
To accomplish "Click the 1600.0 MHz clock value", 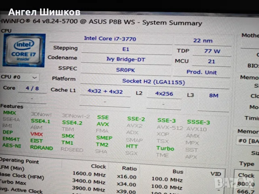I will 89,174.
